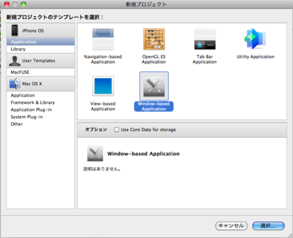Select Application under Mac OS X
293x238 pixels.
[40, 95]
